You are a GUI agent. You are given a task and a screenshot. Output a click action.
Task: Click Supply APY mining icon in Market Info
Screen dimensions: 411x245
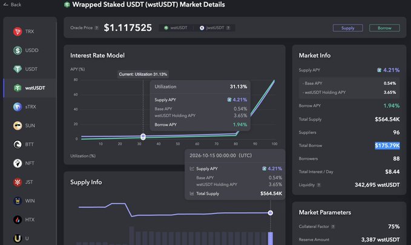point(379,70)
